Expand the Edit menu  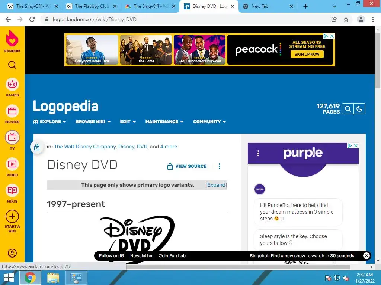128,122
